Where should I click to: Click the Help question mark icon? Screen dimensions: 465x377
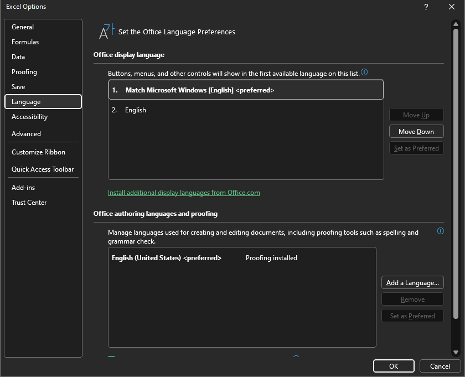point(426,7)
